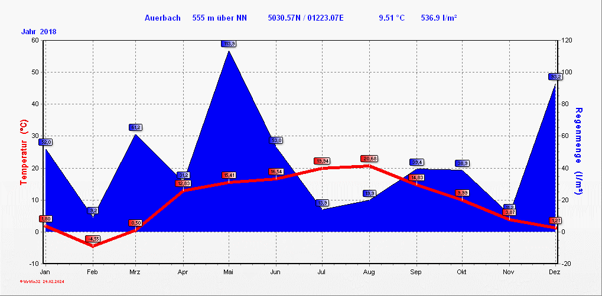Select the September rainfall label 39,4
The image size is (602, 296).
point(416,162)
